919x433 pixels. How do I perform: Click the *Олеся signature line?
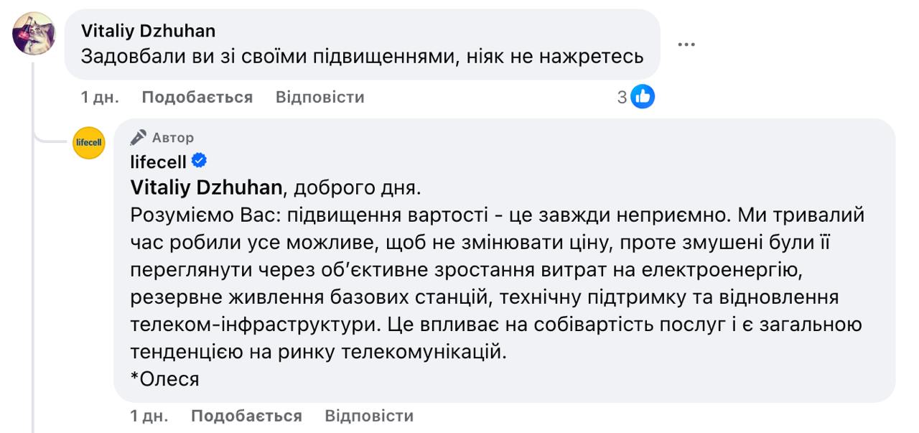coord(164,379)
